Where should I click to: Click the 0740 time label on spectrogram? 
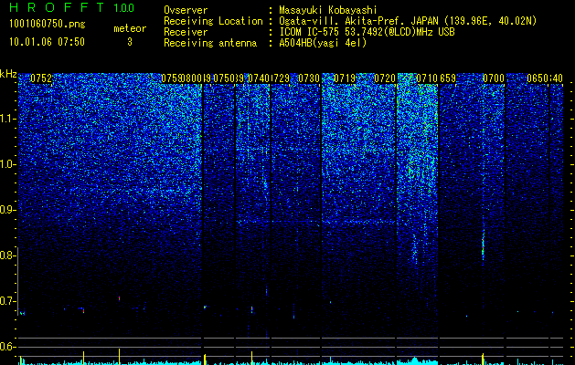[x=259, y=78]
